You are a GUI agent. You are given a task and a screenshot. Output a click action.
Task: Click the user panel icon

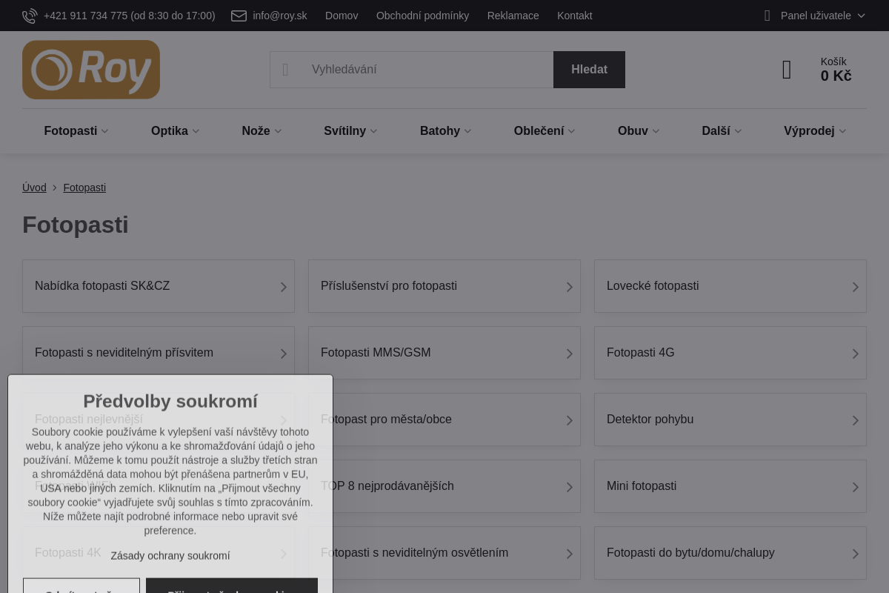click(x=767, y=16)
